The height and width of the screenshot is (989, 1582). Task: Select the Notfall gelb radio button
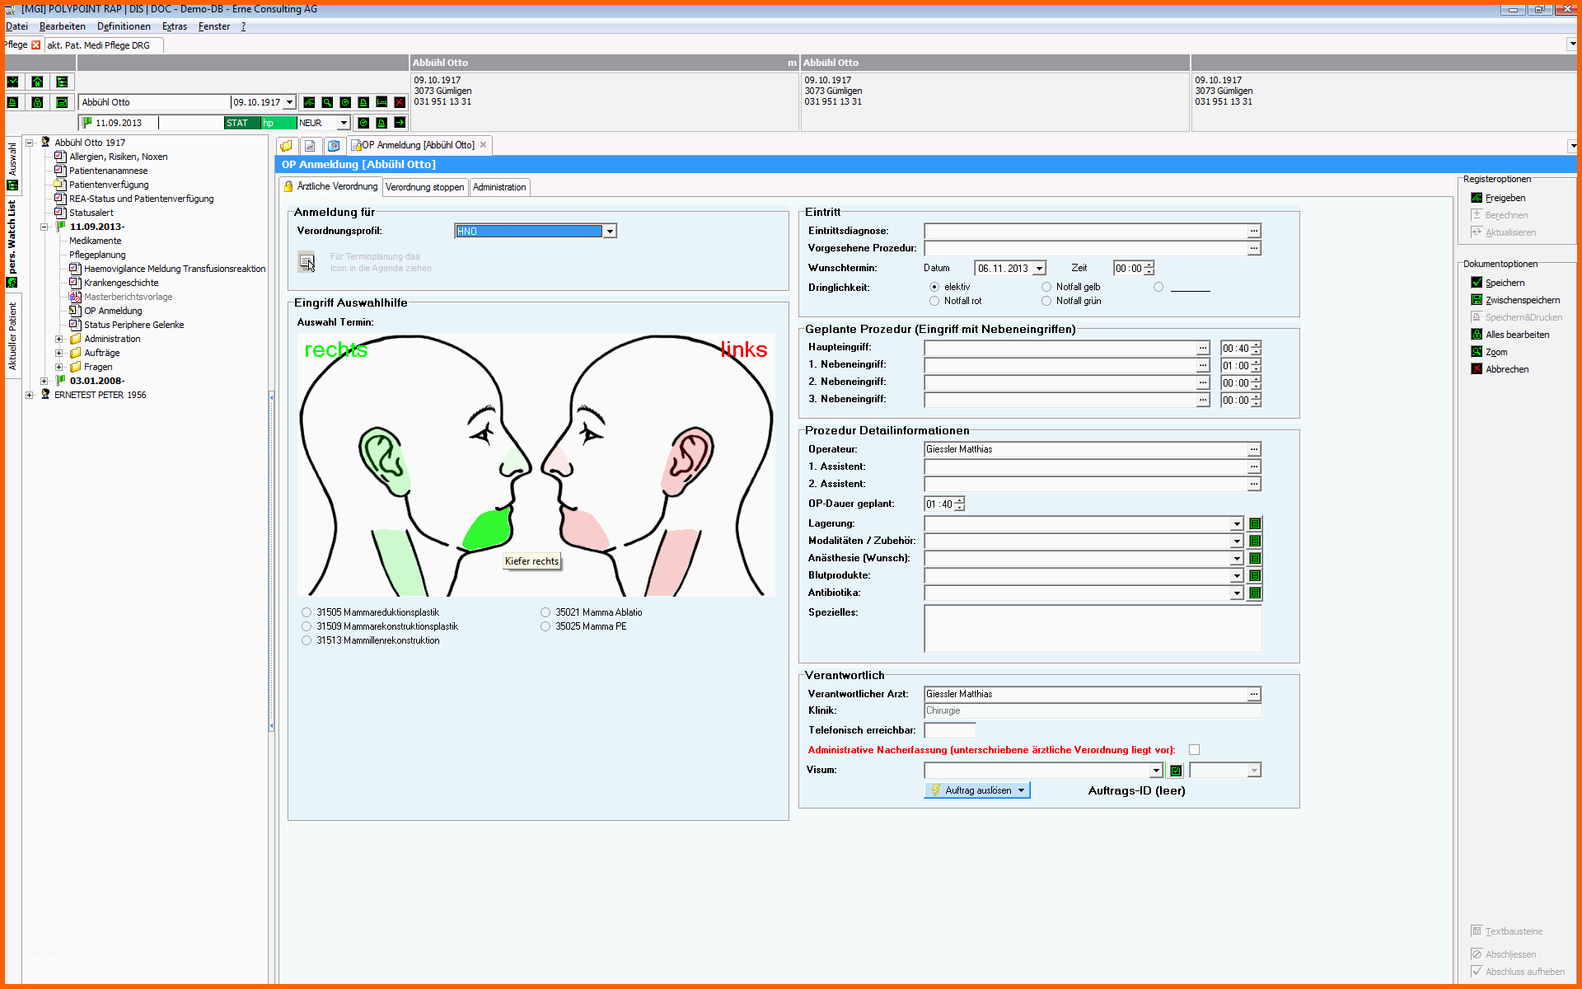1046,287
